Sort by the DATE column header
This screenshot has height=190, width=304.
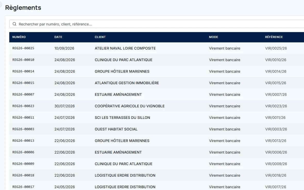click(x=58, y=37)
